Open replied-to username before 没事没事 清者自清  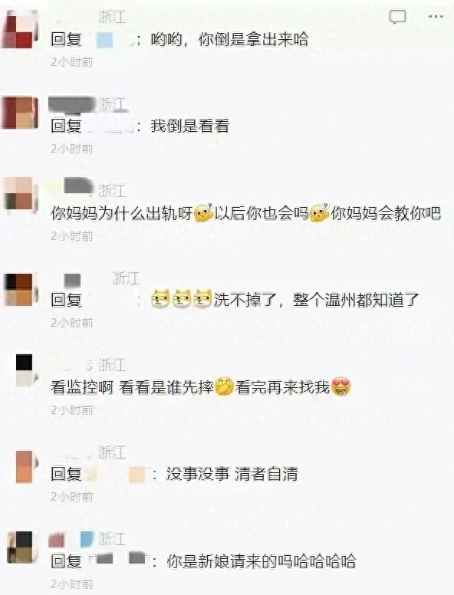point(117,475)
